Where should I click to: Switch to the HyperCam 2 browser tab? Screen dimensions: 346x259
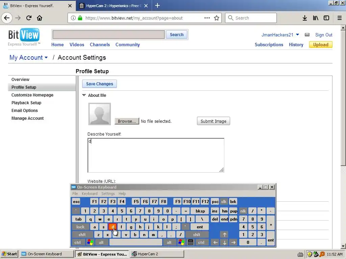[x=114, y=6]
